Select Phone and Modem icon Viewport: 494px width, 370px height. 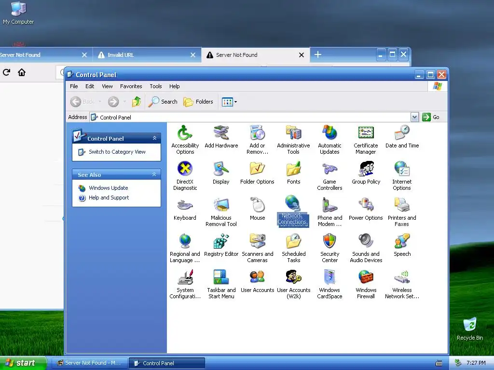(329, 212)
